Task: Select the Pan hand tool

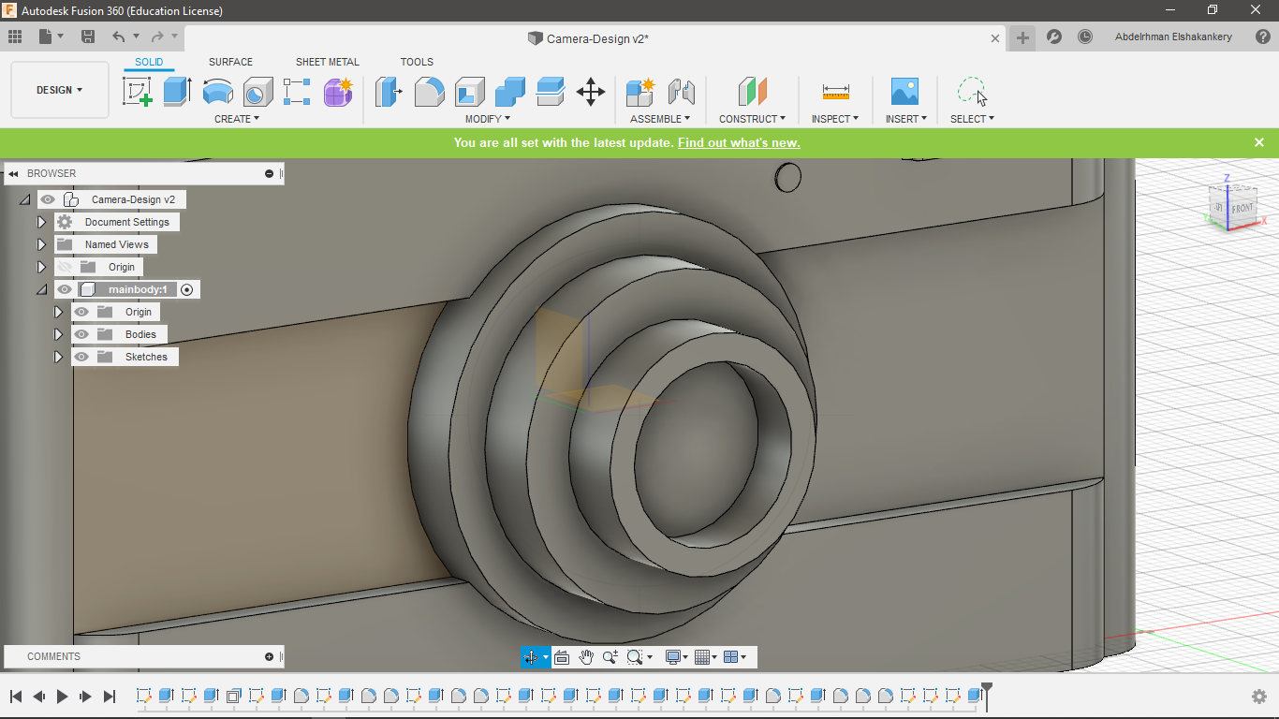Action: tap(586, 657)
